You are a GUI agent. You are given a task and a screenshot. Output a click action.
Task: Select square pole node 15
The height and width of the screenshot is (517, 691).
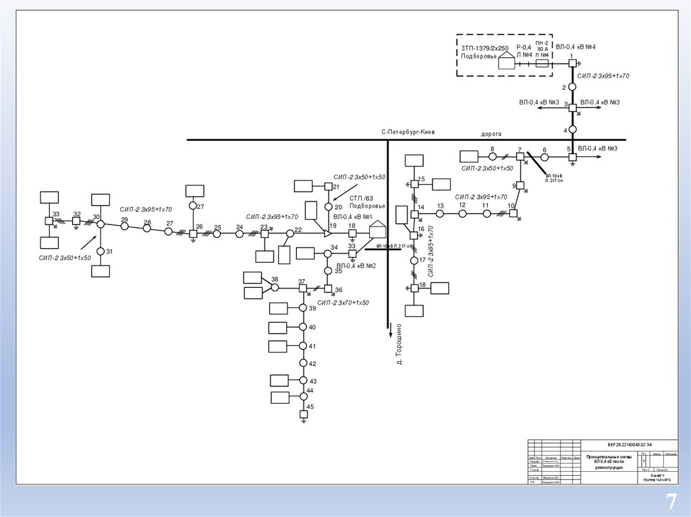tap(414, 184)
